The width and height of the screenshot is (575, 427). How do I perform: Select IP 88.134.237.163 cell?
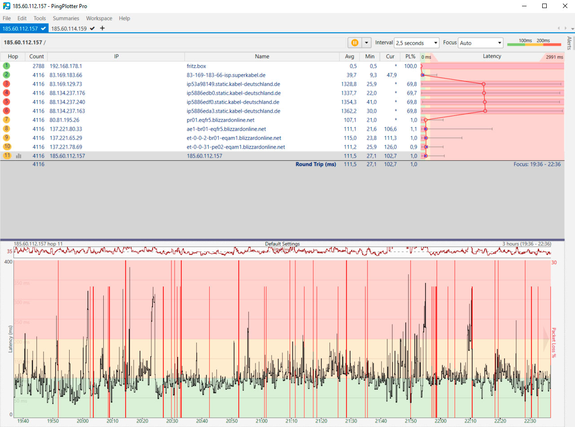coord(67,111)
